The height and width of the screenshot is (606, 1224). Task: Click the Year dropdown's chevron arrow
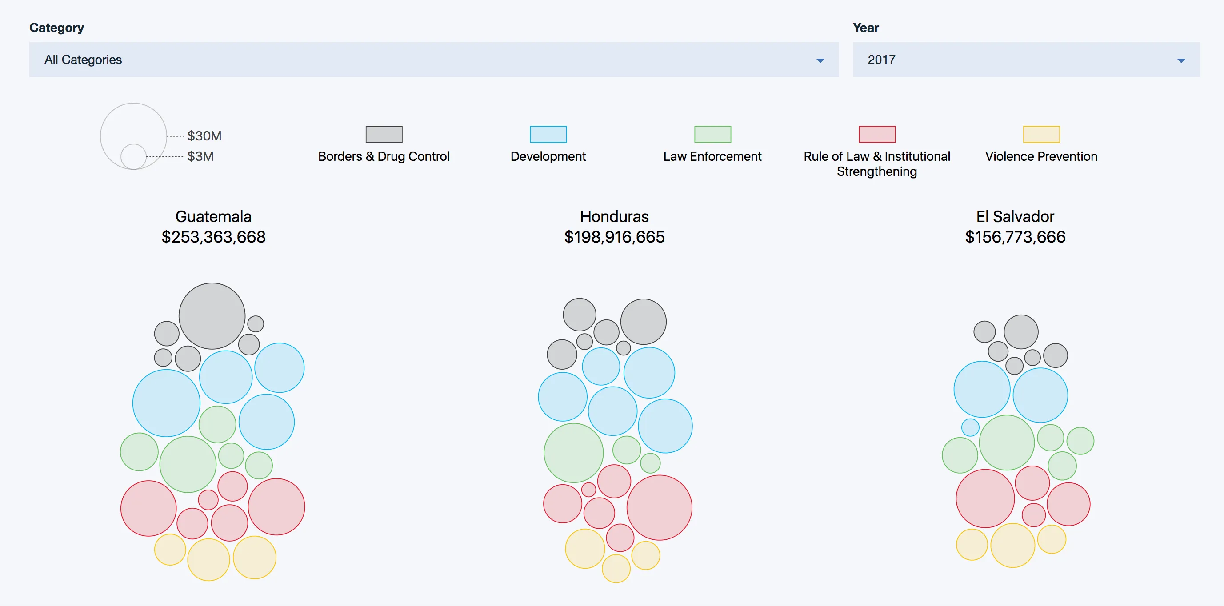pos(1182,60)
